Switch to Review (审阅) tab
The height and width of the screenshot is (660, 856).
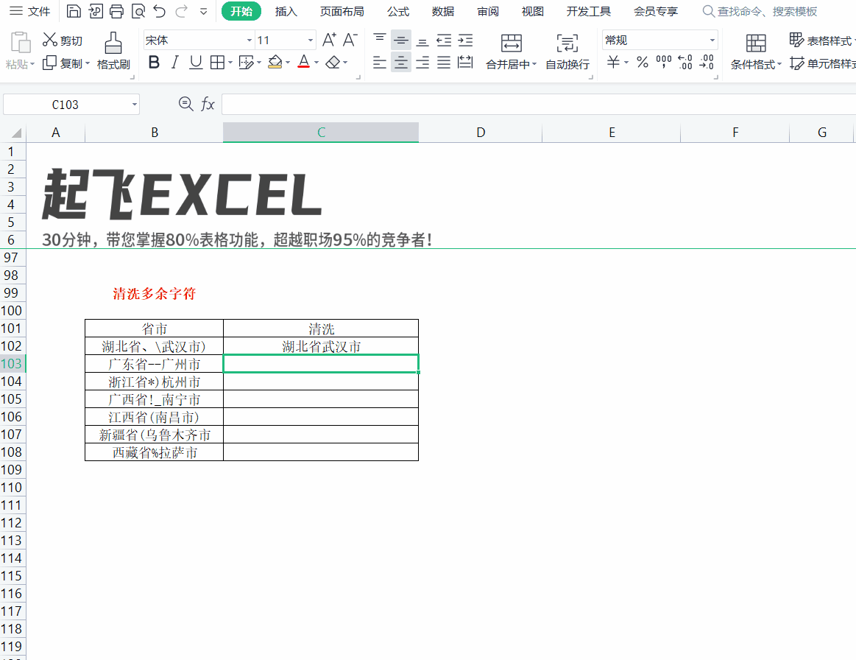click(x=487, y=12)
